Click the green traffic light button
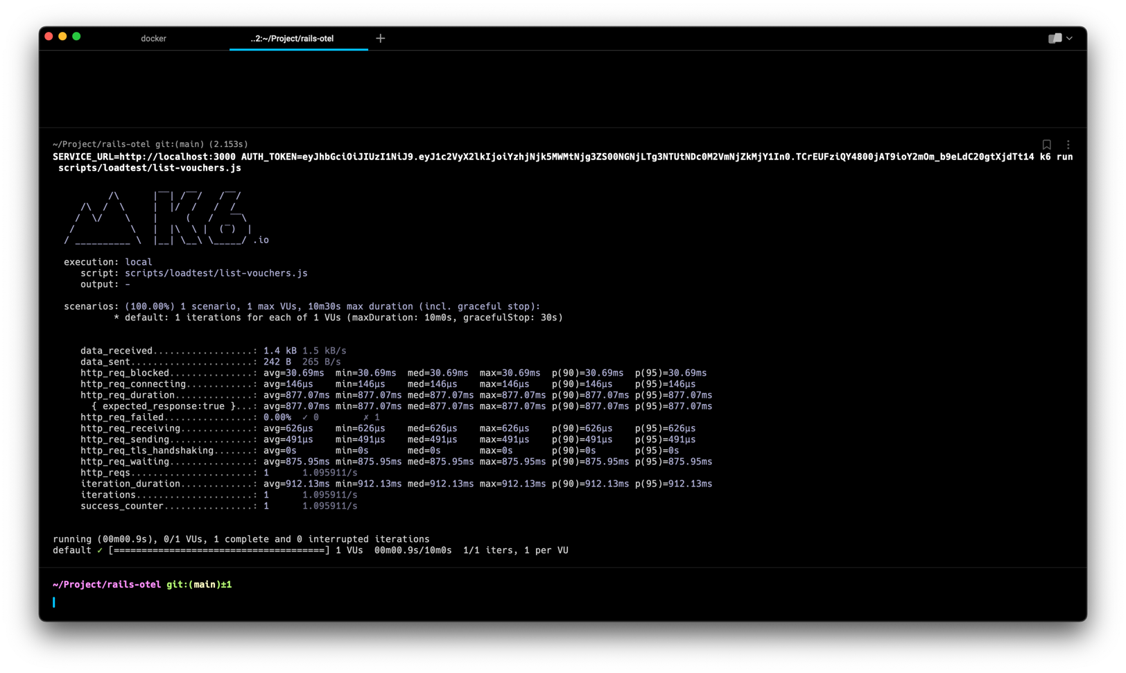Image resolution: width=1126 pixels, height=673 pixels. click(x=76, y=35)
